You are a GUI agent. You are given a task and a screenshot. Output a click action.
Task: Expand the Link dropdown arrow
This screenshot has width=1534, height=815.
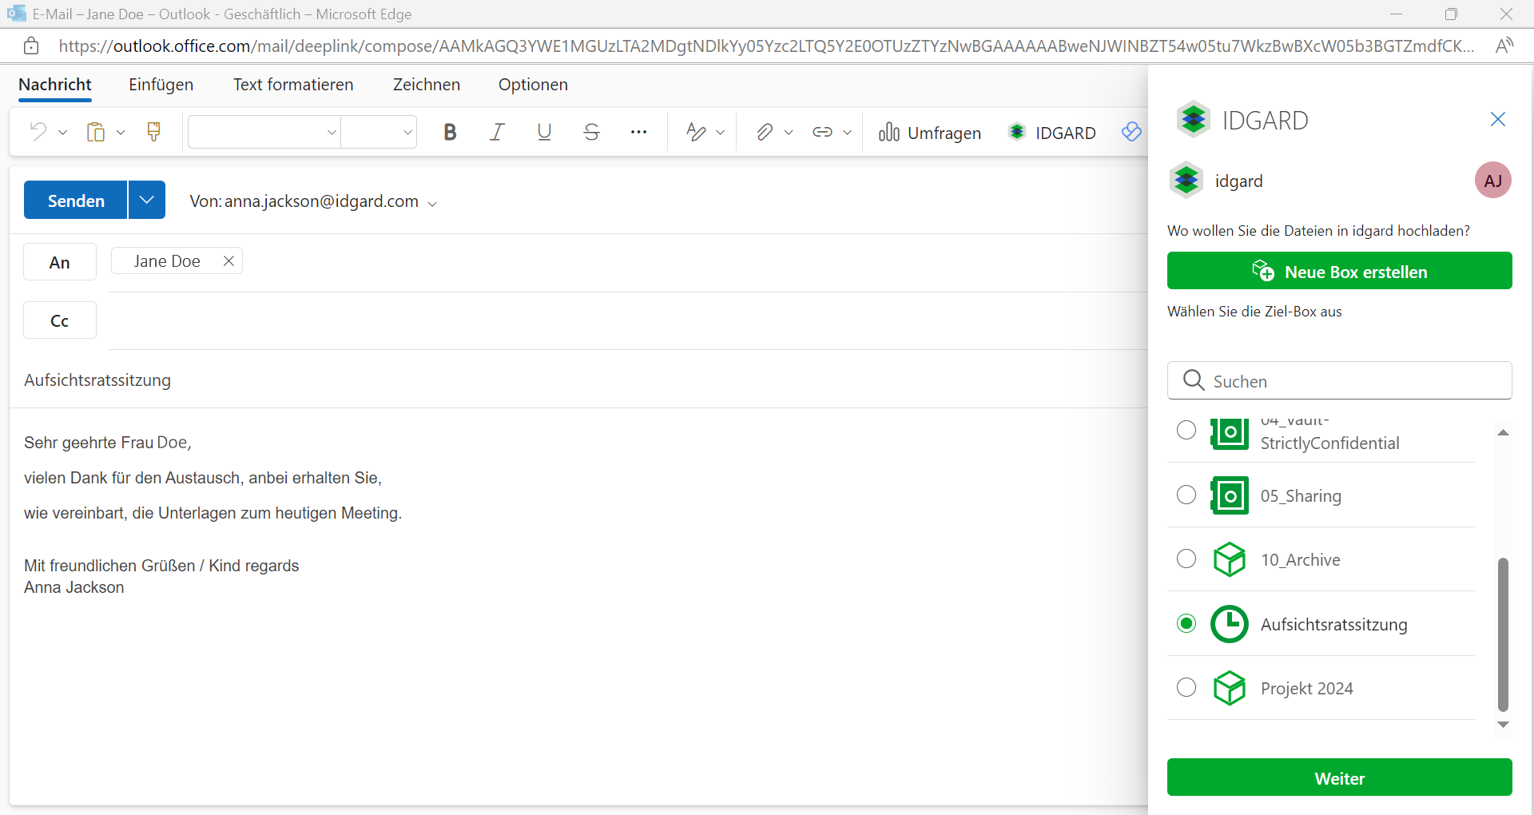(x=848, y=133)
